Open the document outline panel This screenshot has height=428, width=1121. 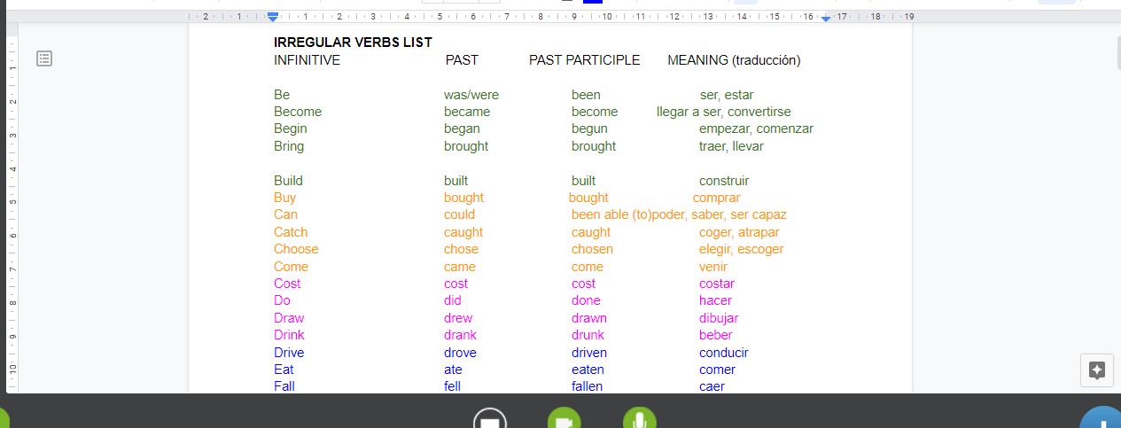tap(44, 58)
